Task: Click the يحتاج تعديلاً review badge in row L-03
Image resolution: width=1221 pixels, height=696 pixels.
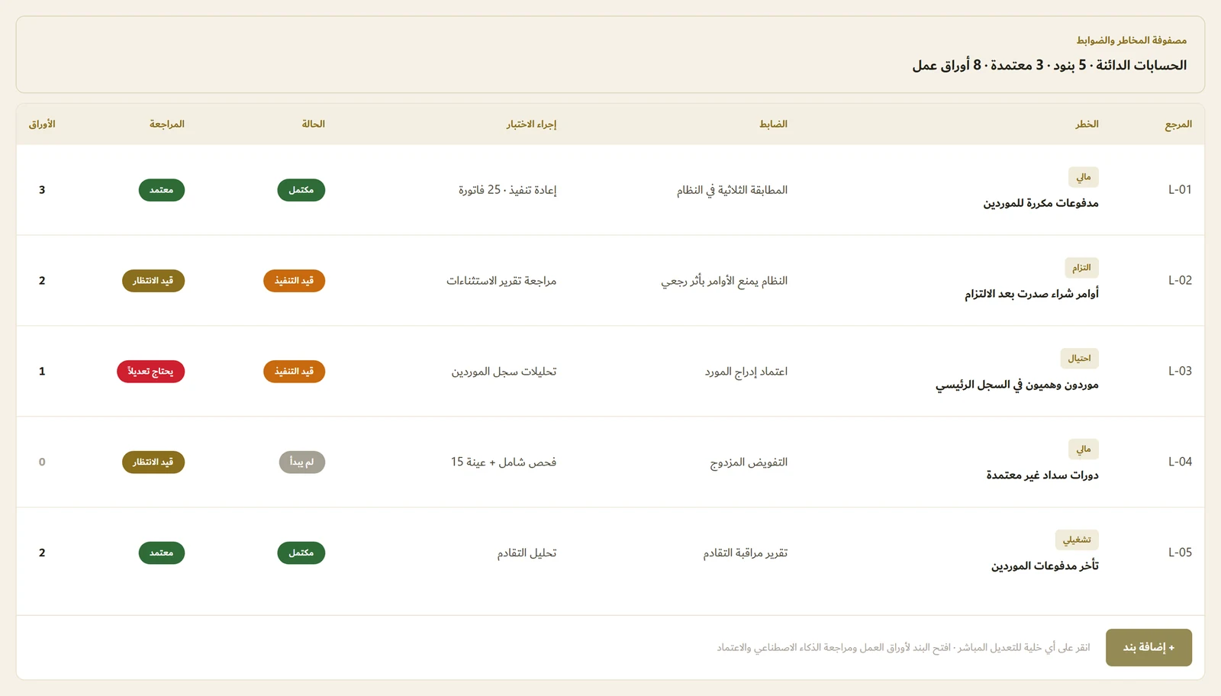Action: pyautogui.click(x=150, y=372)
